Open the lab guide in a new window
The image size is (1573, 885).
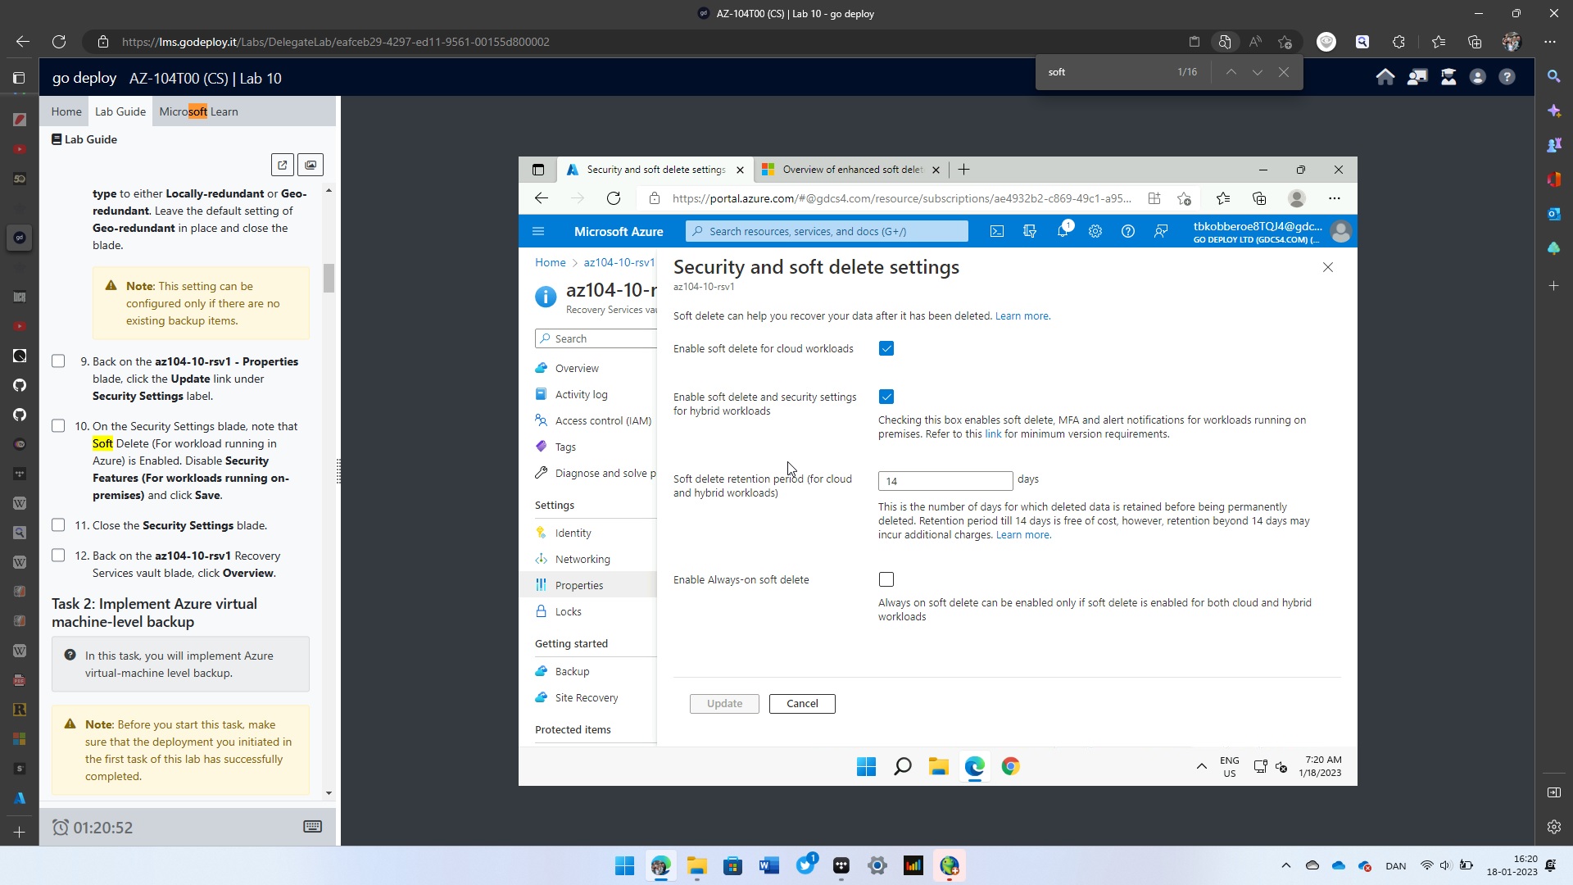282,164
